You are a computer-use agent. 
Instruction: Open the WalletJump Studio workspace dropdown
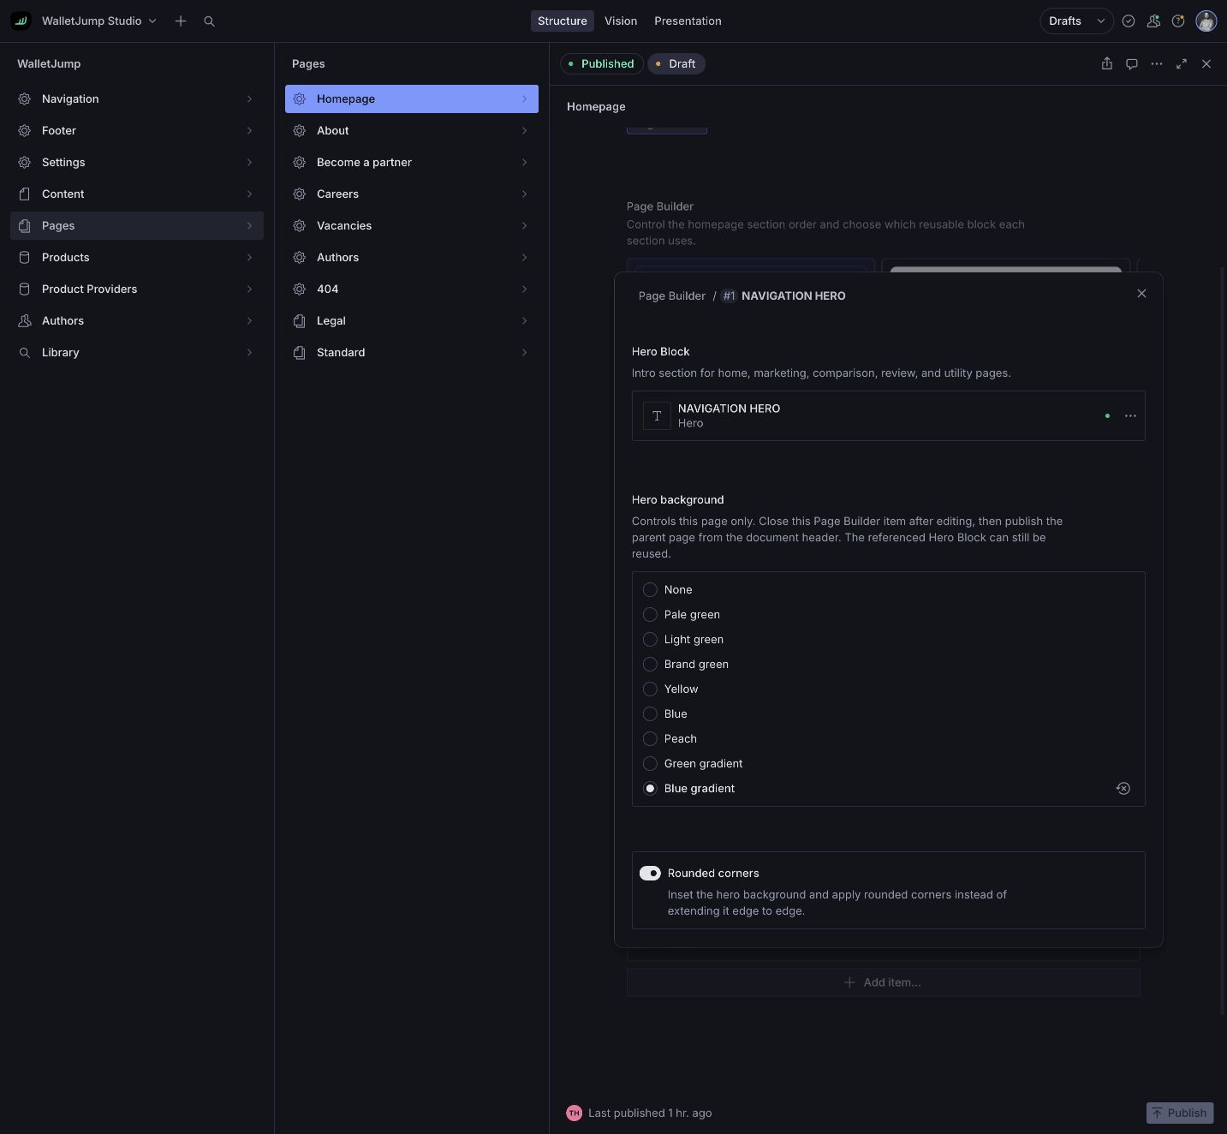pyautogui.click(x=99, y=21)
